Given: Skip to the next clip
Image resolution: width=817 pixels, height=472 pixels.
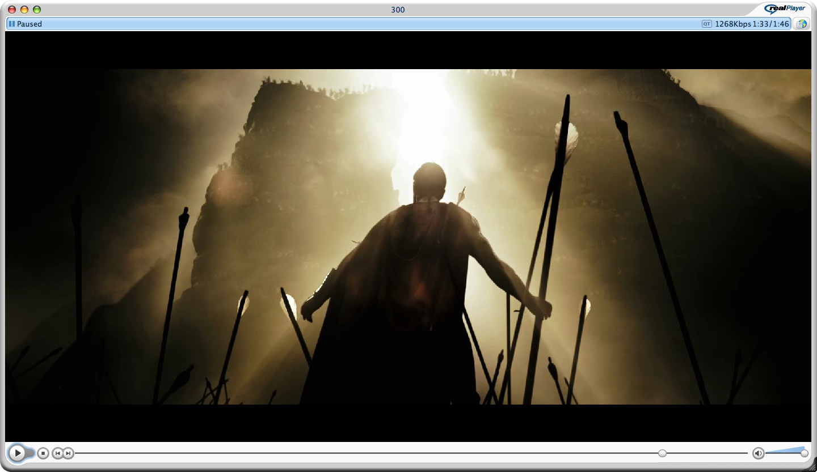Looking at the screenshot, I should click(x=68, y=453).
